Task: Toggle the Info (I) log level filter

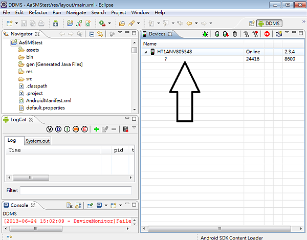Action: coord(67,129)
